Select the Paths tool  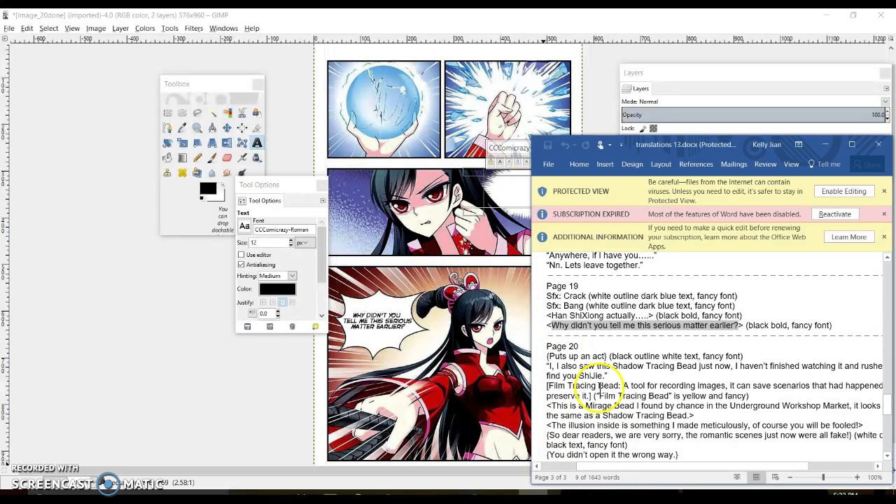167,127
